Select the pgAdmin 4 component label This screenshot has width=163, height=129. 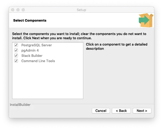tap(30, 51)
